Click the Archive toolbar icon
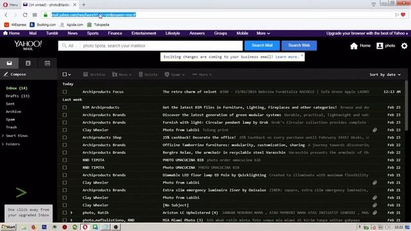411x231 pixels. pyautogui.click(x=85, y=74)
